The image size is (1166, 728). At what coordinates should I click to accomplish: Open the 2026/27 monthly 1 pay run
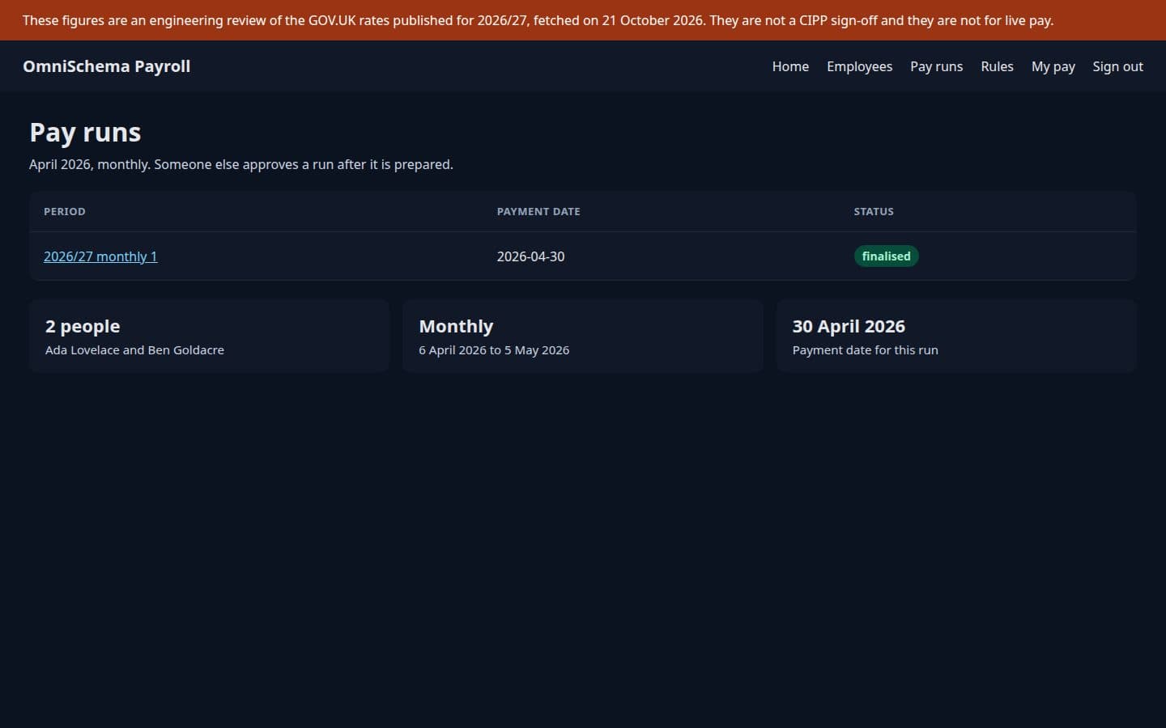click(100, 256)
